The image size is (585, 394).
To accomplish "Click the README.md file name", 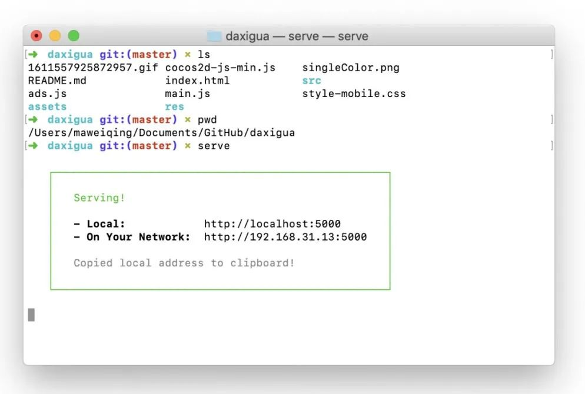I will click(x=57, y=81).
